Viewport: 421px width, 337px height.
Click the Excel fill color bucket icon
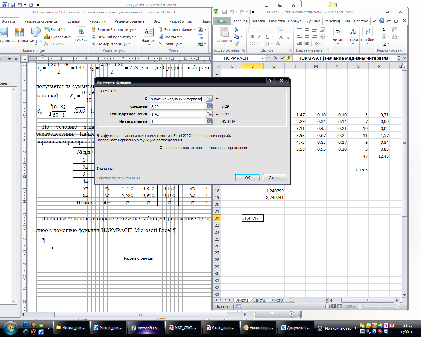[x=267, y=43]
